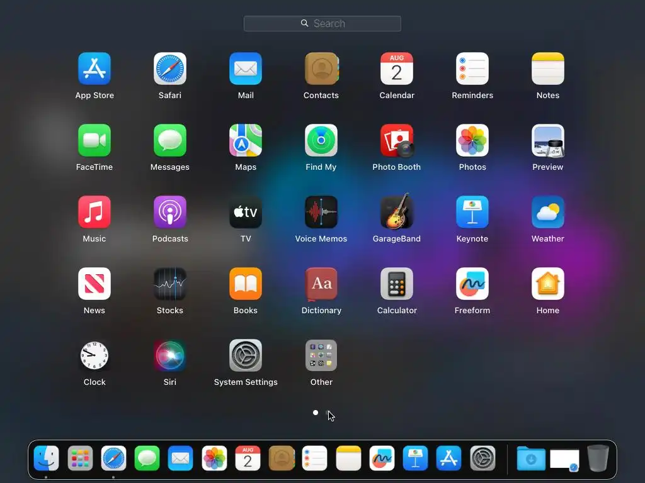645x483 pixels.
Task: Click the minimized window thumbnail in Dock
Action: pos(564,460)
